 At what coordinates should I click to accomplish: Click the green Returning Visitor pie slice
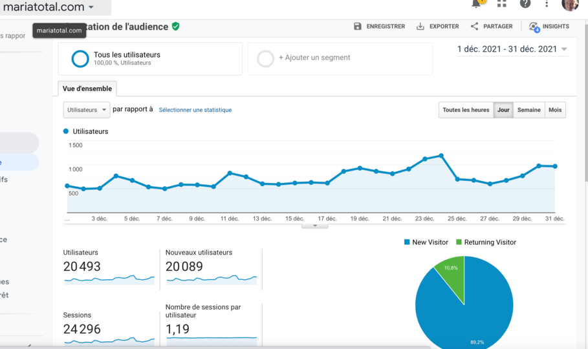click(451, 277)
